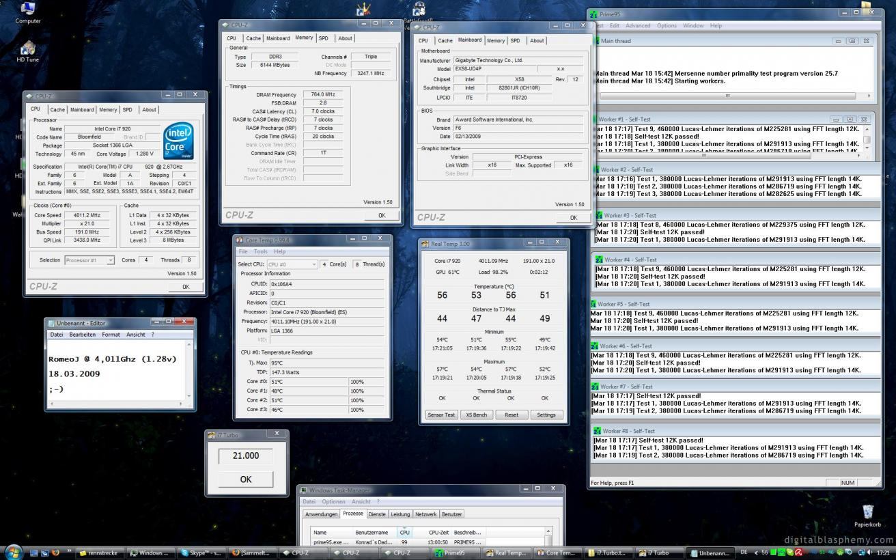The width and height of the screenshot is (896, 560).
Task: Click the Real Temp title bar icon
Action: pos(425,244)
